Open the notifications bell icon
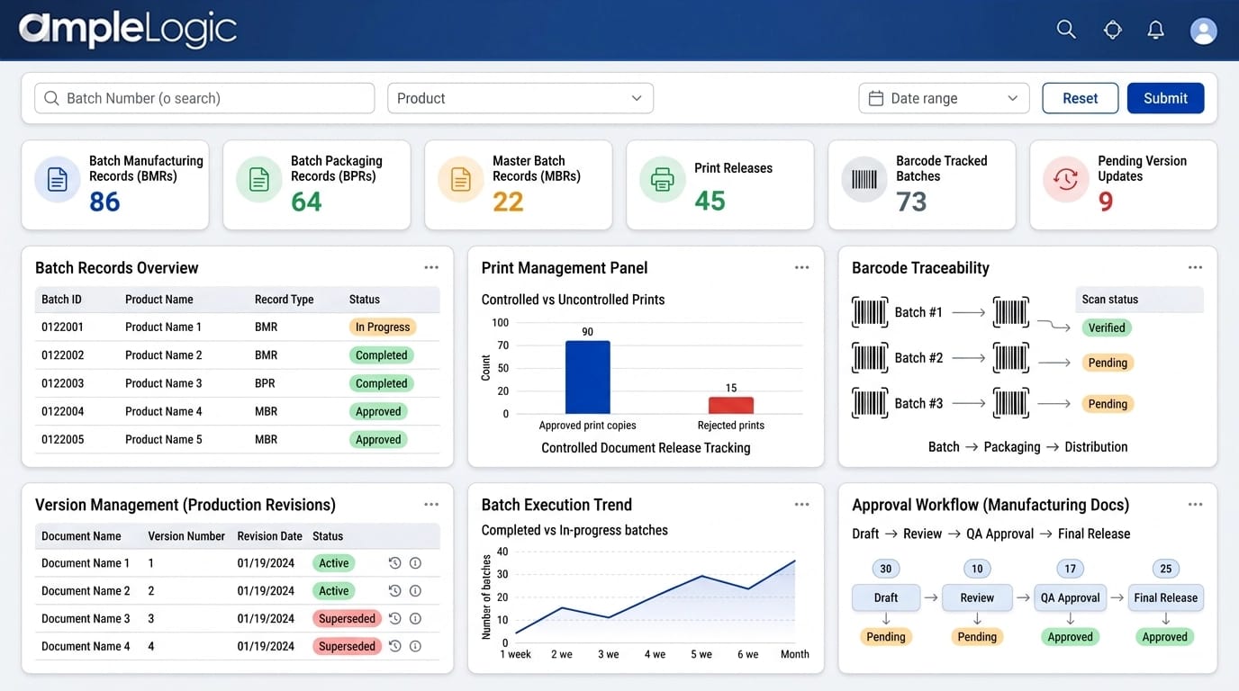 (x=1156, y=30)
